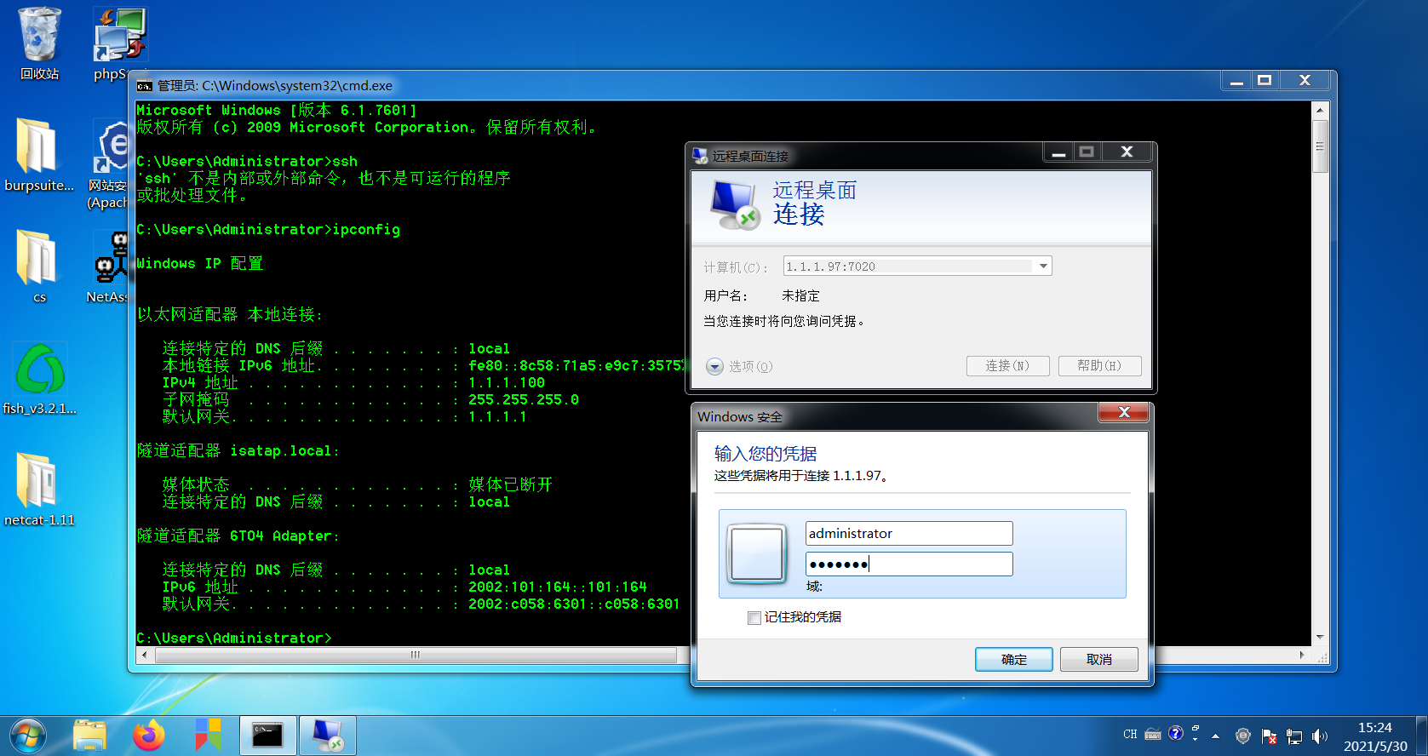Select the NetAssist desktop icon
Image resolution: width=1428 pixels, height=756 pixels.
coord(109,266)
